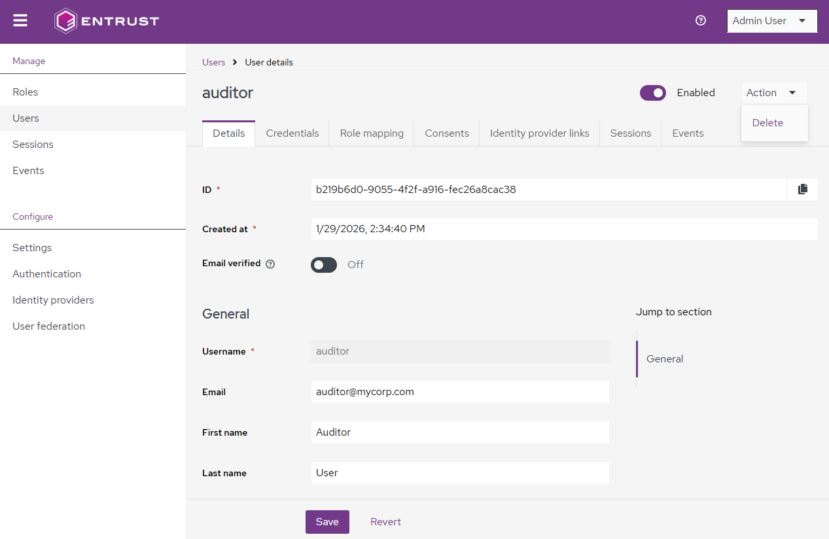Viewport: 829px width, 539px height.
Task: Jump to the General section
Action: coord(665,359)
